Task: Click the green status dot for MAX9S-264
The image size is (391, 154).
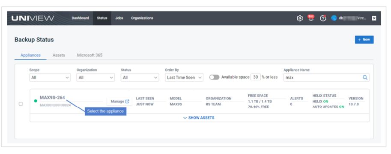Action: pyautogui.click(x=36, y=101)
